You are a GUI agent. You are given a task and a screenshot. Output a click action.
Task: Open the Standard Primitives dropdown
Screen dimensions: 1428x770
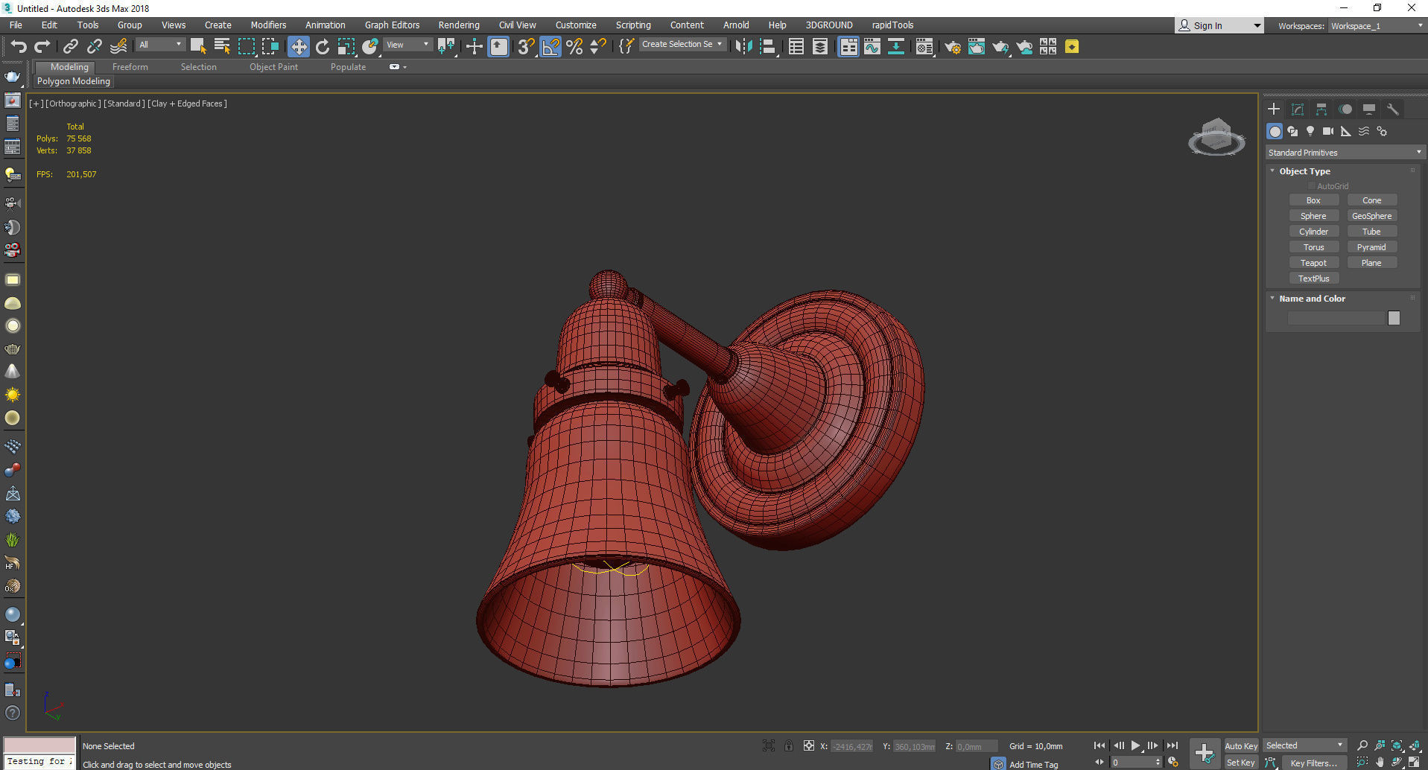(1345, 153)
